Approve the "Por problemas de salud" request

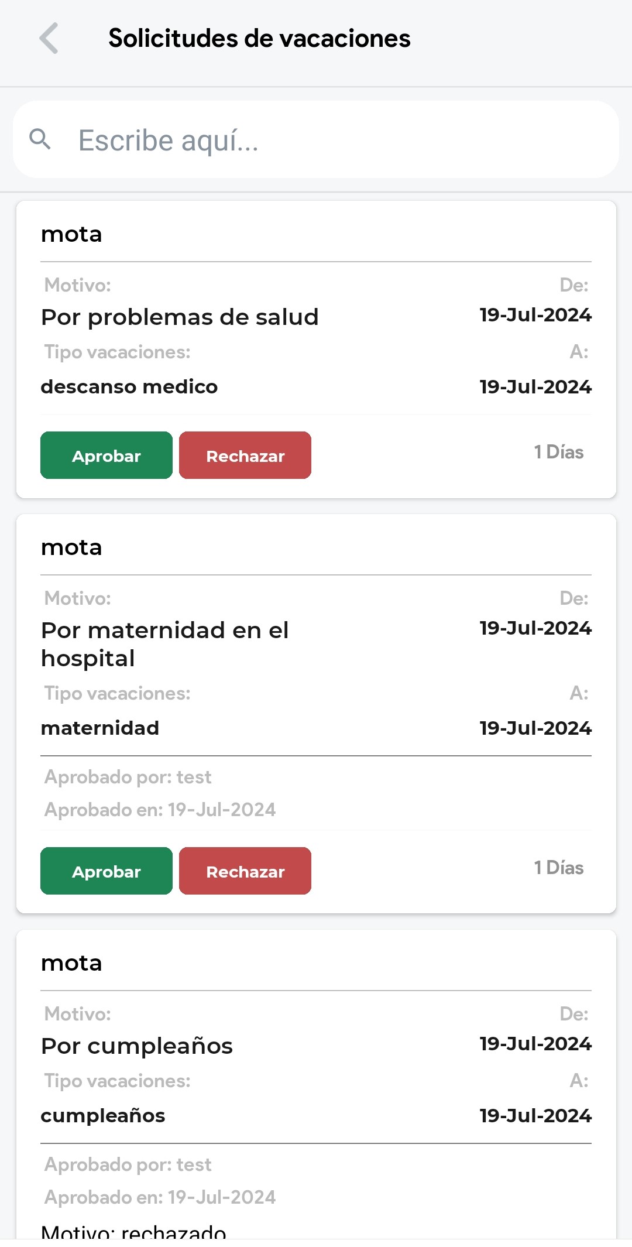[x=107, y=455]
